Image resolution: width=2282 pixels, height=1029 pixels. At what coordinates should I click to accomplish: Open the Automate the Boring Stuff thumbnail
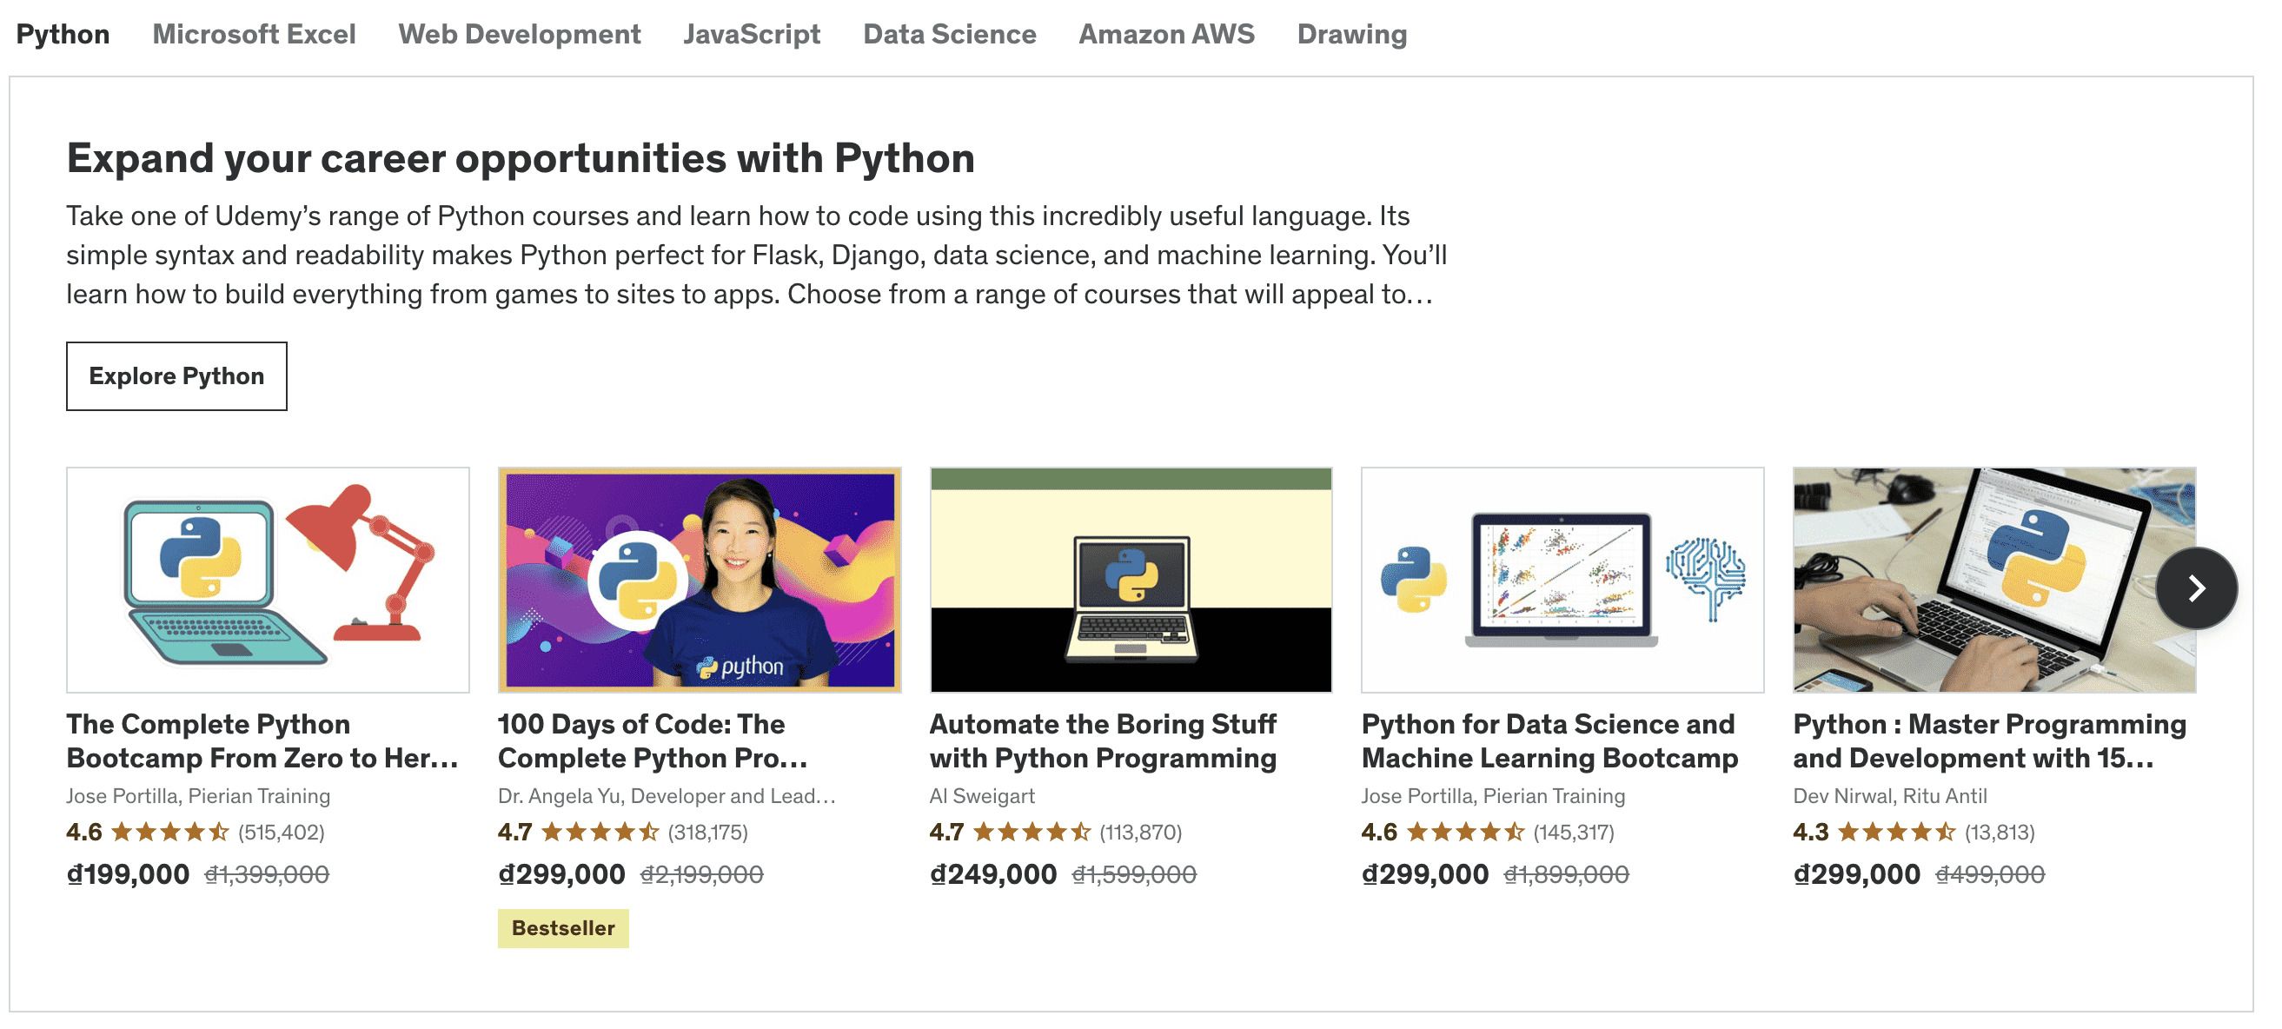(1131, 580)
